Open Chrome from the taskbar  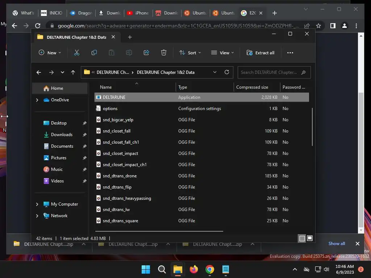point(210,269)
